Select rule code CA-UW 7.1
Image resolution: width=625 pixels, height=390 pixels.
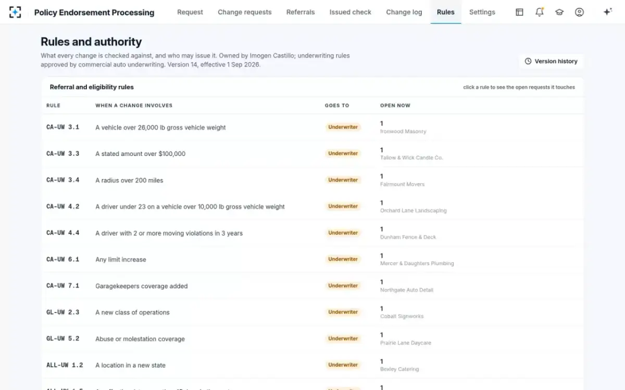click(x=63, y=286)
